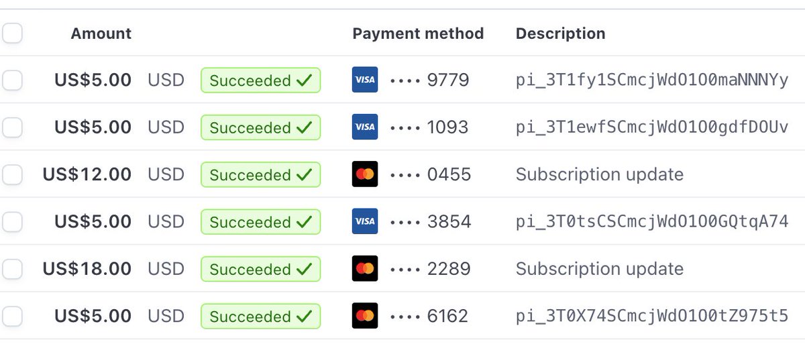Open payment pi_3T0tsCSCmcjWd0100GQtqA74

652,221
